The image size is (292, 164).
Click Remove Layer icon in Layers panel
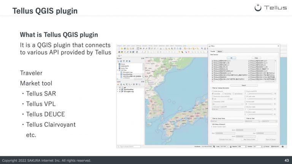[x=139, y=84]
